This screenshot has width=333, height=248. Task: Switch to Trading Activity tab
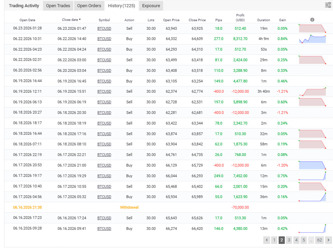(24, 6)
